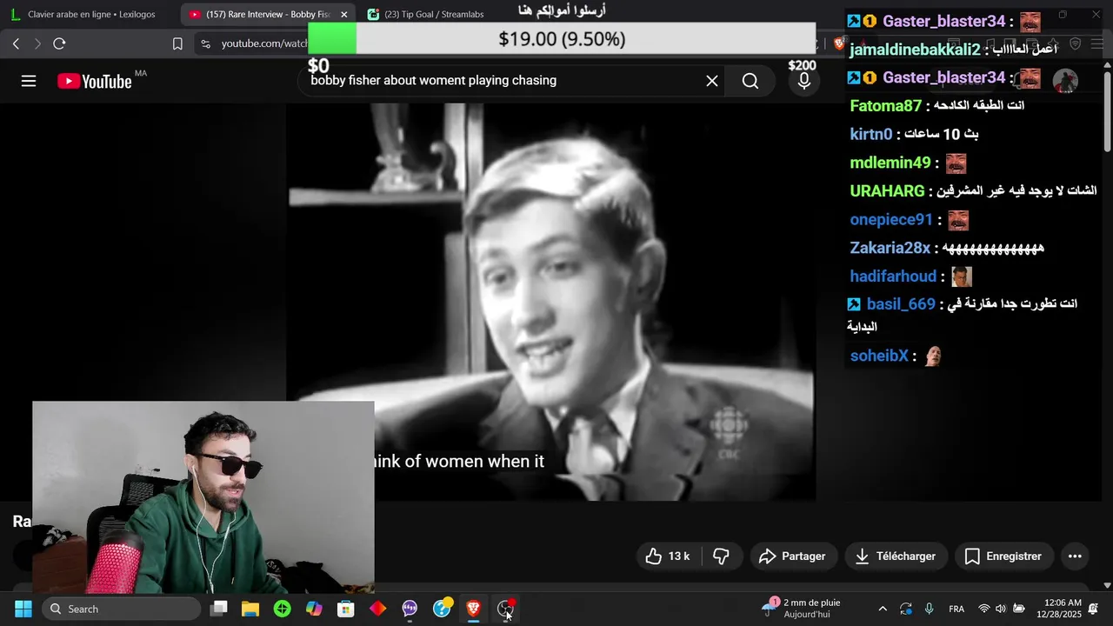This screenshot has width=1113, height=626.
Task: Go to the YouTube home logo
Action: coord(95,81)
